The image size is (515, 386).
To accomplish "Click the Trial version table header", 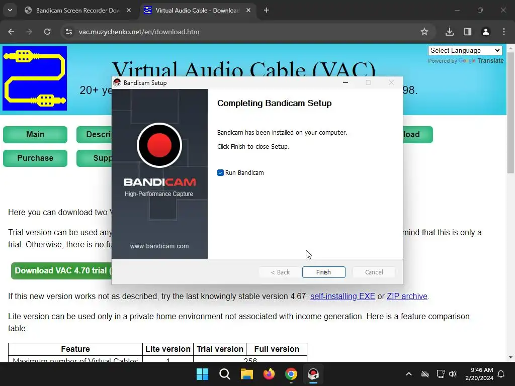I will point(220,349).
